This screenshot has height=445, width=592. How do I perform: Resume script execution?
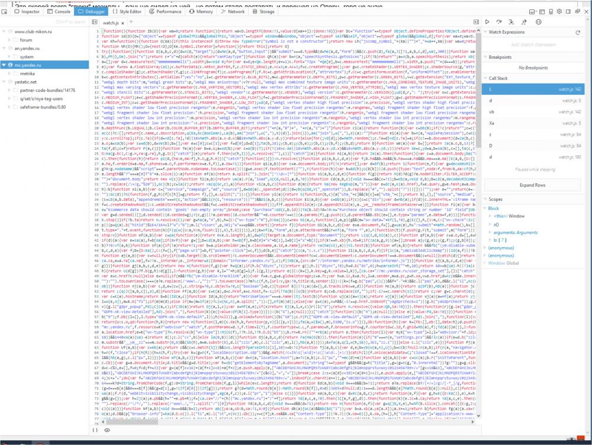(487, 22)
